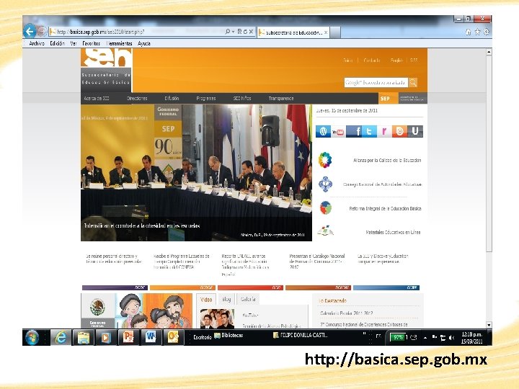Image resolution: width=519 pixels, height=389 pixels.
Task: Open the Archivo menu
Action: point(37,43)
